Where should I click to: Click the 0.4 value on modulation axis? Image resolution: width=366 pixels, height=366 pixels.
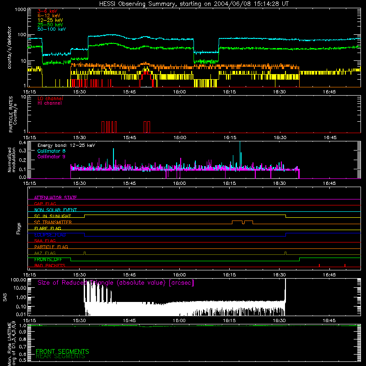click(x=22, y=142)
